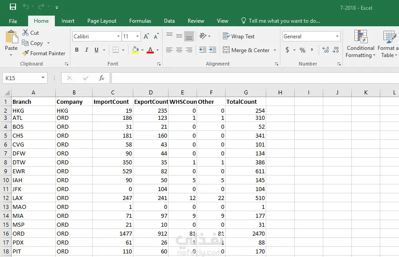Expand Fill Color palette arrow

point(143,50)
